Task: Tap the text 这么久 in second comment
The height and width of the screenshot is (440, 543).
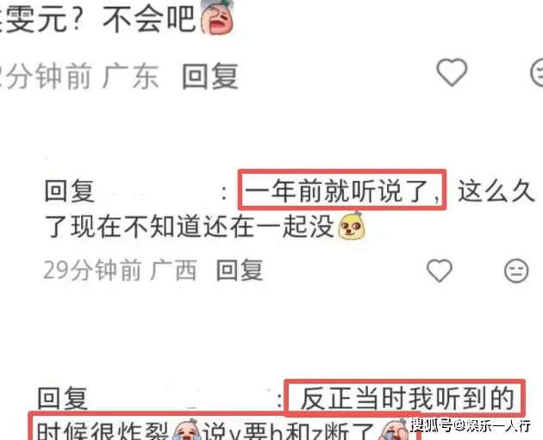Action: pyautogui.click(x=496, y=191)
